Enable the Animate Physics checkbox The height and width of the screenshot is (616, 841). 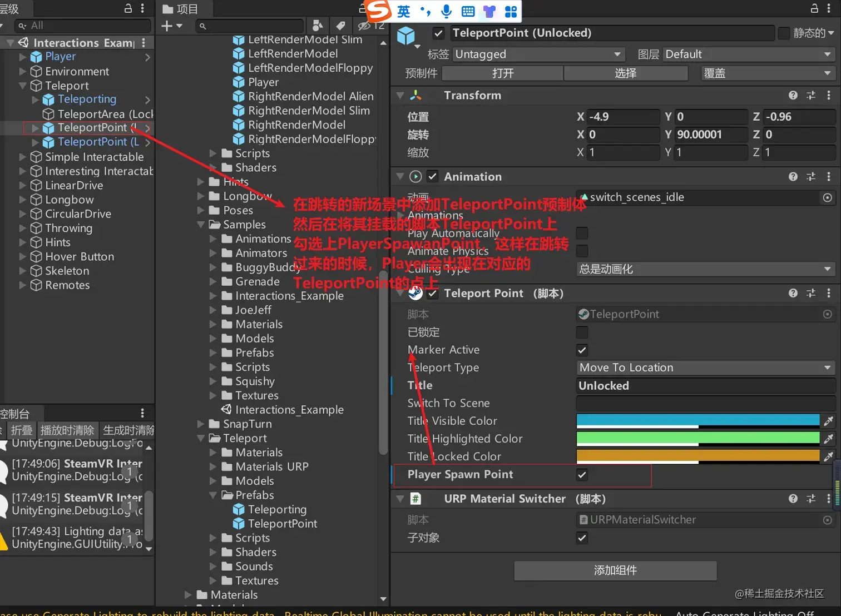pos(582,251)
